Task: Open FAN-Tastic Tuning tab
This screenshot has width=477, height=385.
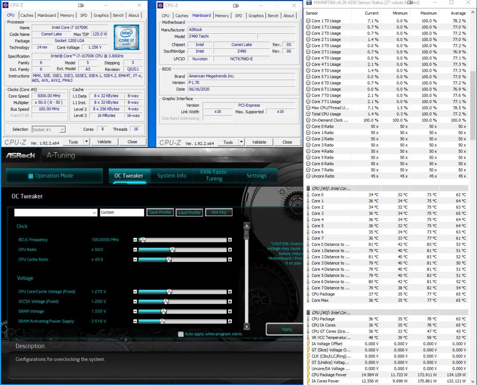Action: tap(214, 176)
